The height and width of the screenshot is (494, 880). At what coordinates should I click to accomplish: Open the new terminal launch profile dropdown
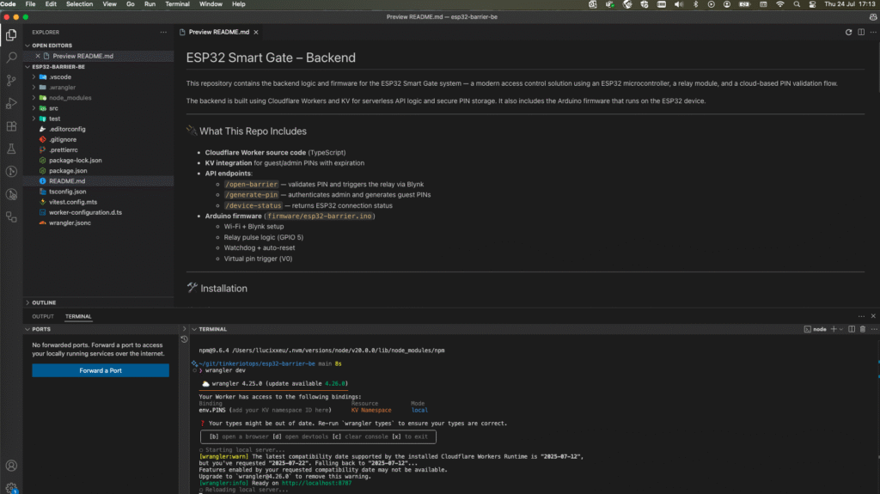coord(840,330)
